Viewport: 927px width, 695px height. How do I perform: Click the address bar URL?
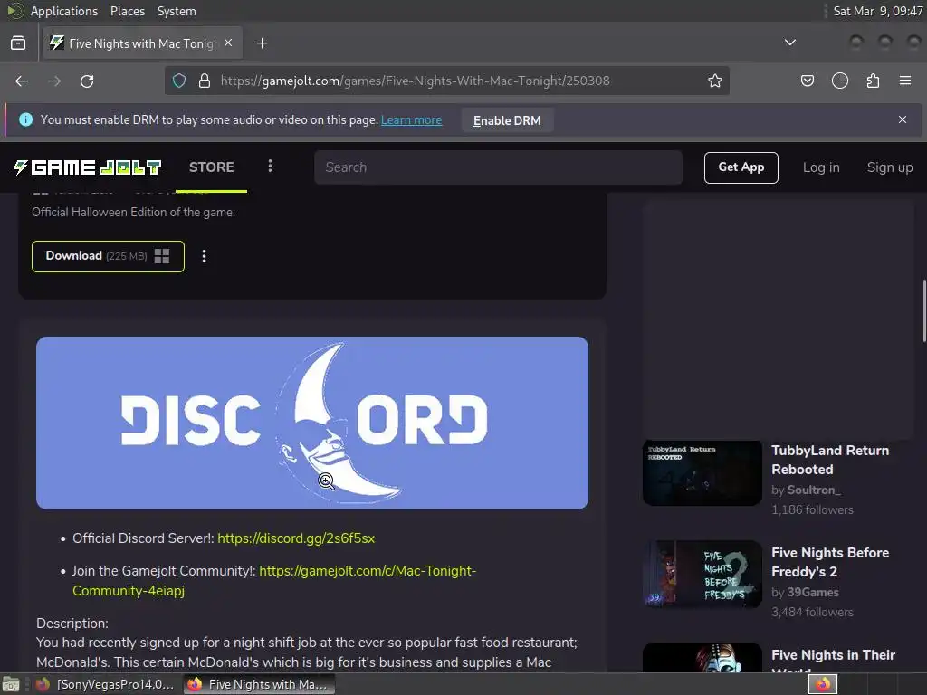415,81
